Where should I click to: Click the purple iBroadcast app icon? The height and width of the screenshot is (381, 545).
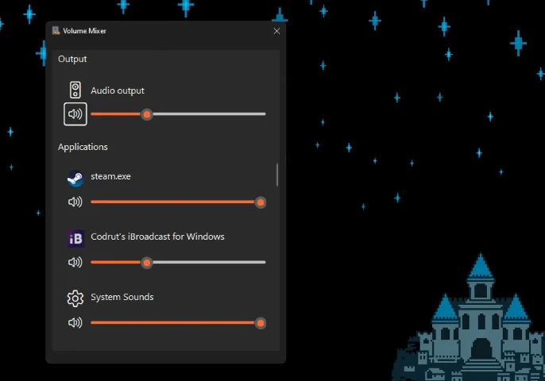pyautogui.click(x=75, y=238)
